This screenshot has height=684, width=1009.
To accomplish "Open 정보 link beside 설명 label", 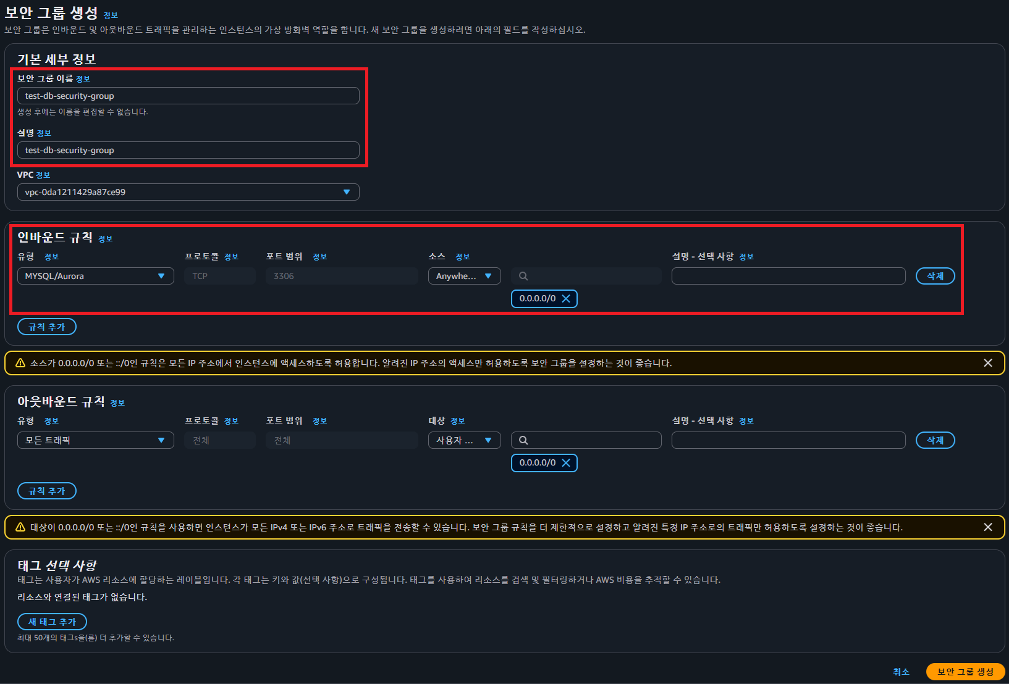I will (x=44, y=133).
